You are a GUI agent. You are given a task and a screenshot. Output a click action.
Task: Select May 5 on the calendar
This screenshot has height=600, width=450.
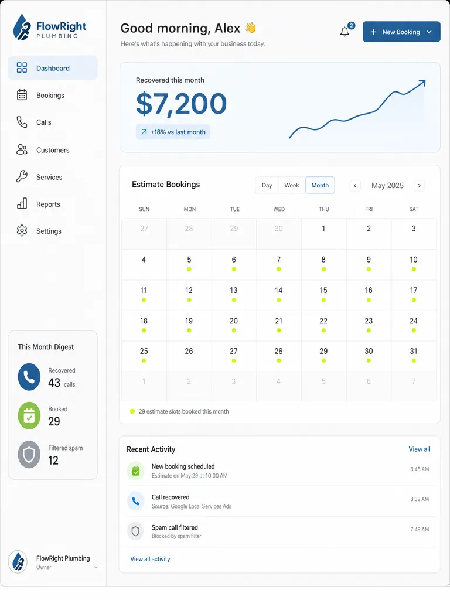pos(189,264)
